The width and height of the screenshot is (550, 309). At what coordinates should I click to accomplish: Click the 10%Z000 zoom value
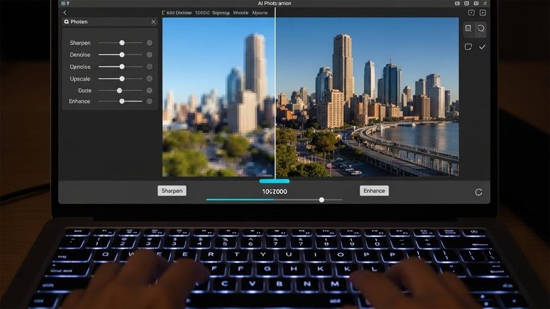click(274, 192)
